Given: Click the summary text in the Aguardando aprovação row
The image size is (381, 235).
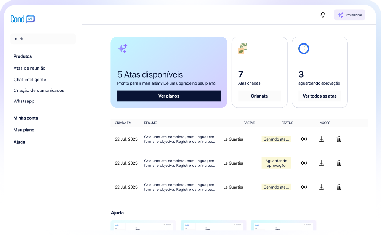Looking at the screenshot, I should coord(179,163).
